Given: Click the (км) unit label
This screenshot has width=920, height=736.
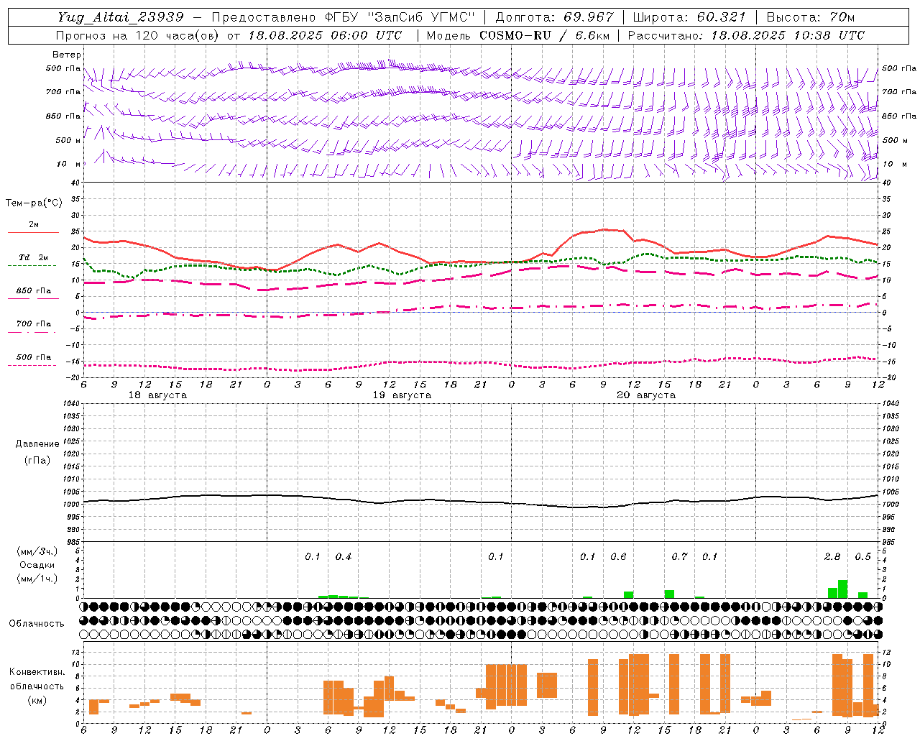Looking at the screenshot, I should (x=37, y=699).
